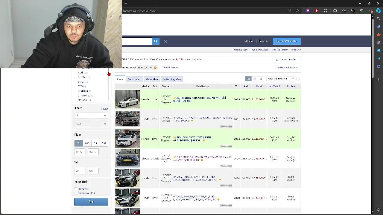The width and height of the screenshot is (383, 215).
Task: Click Aramayı Kaydet save search link
Action: (x=286, y=59)
